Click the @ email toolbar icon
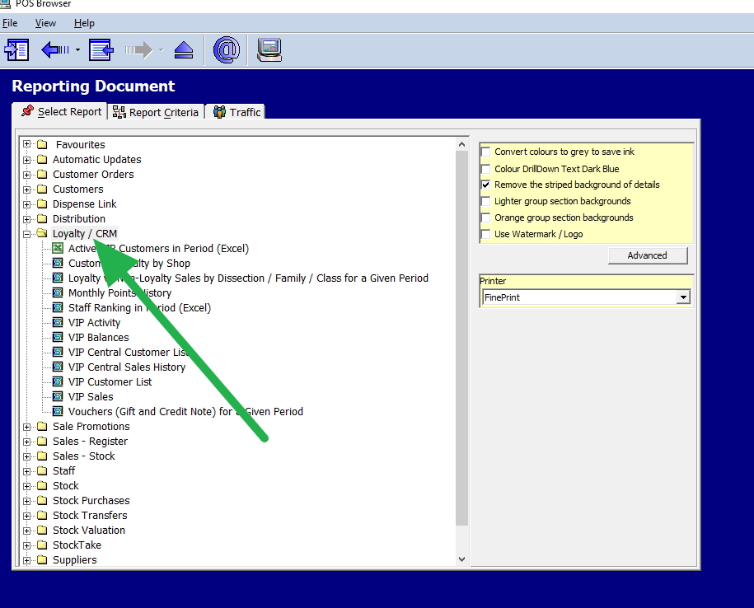The width and height of the screenshot is (754, 608). click(x=226, y=49)
